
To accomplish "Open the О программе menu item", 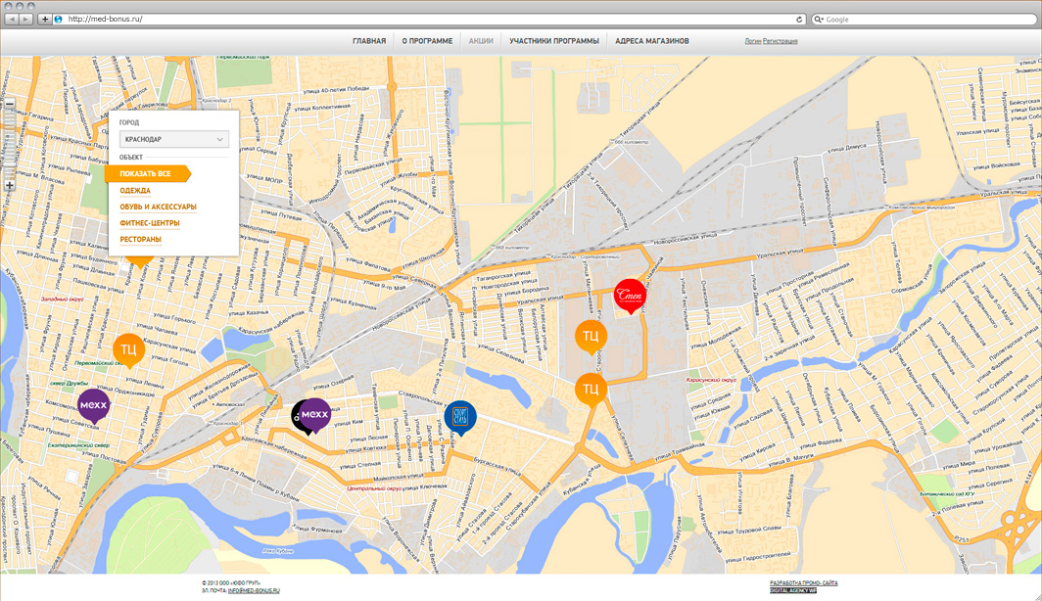I will tap(427, 41).
